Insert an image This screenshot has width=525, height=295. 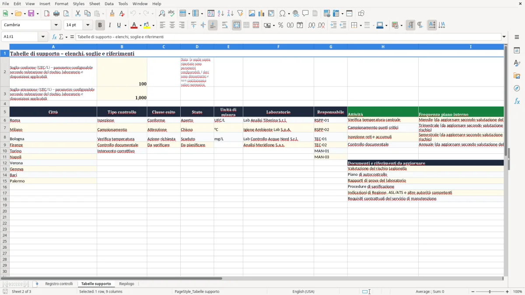coord(252,14)
